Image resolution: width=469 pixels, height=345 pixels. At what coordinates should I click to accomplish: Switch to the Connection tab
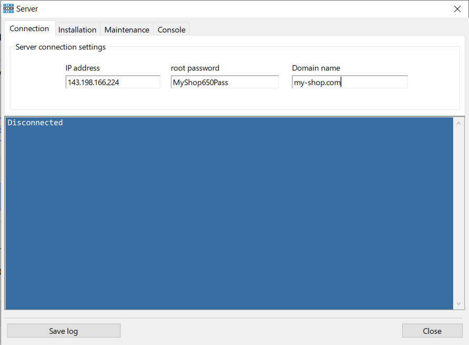pyautogui.click(x=29, y=29)
